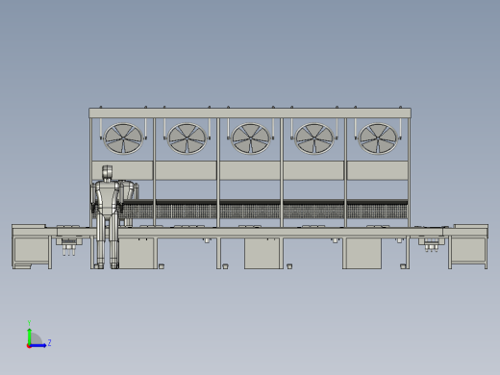Select the human figure model
The height and width of the screenshot is (375, 500).
point(107,217)
